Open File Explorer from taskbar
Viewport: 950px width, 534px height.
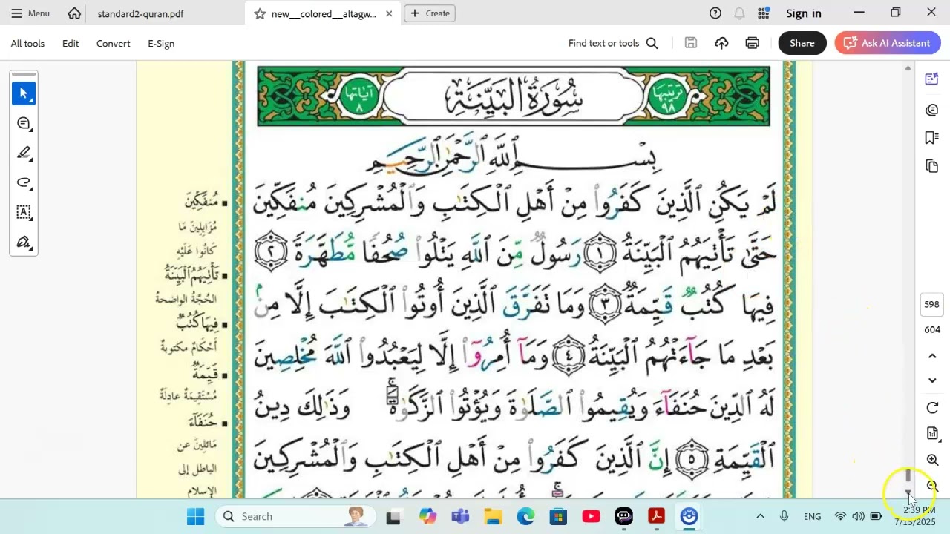(x=494, y=516)
